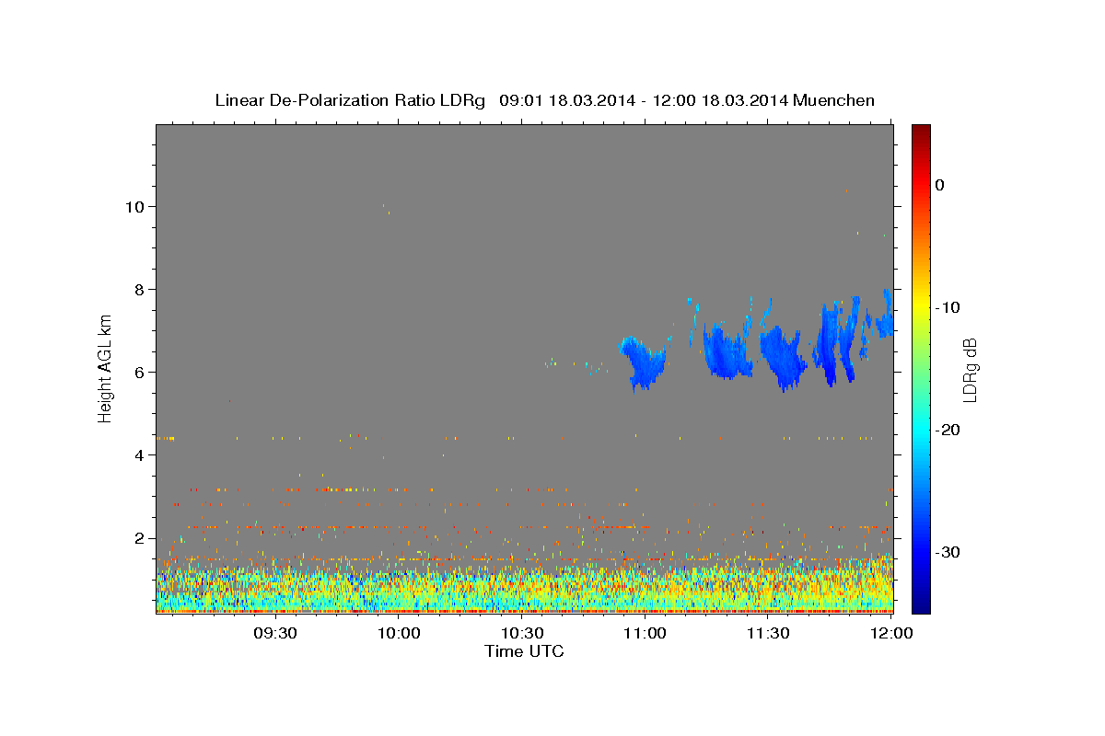The image size is (1105, 736).
Task: Click the 11:00 time tick label
Action: [645, 633]
